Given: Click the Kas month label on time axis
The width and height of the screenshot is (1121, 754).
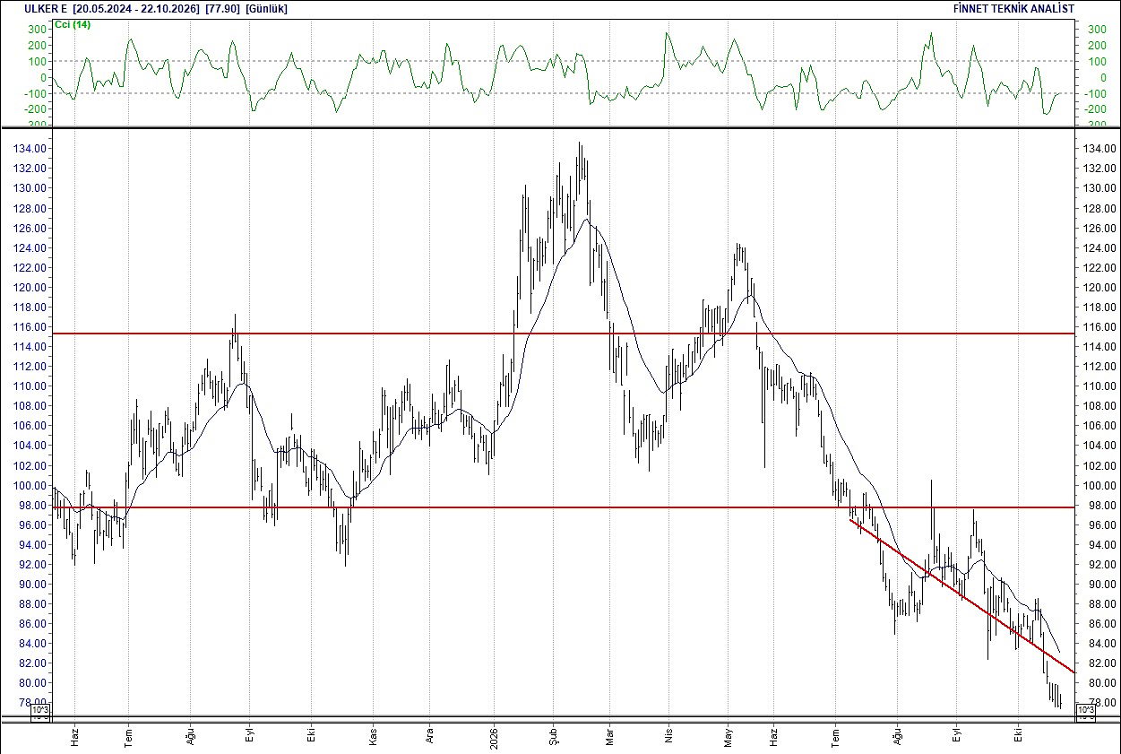Looking at the screenshot, I should 373,736.
